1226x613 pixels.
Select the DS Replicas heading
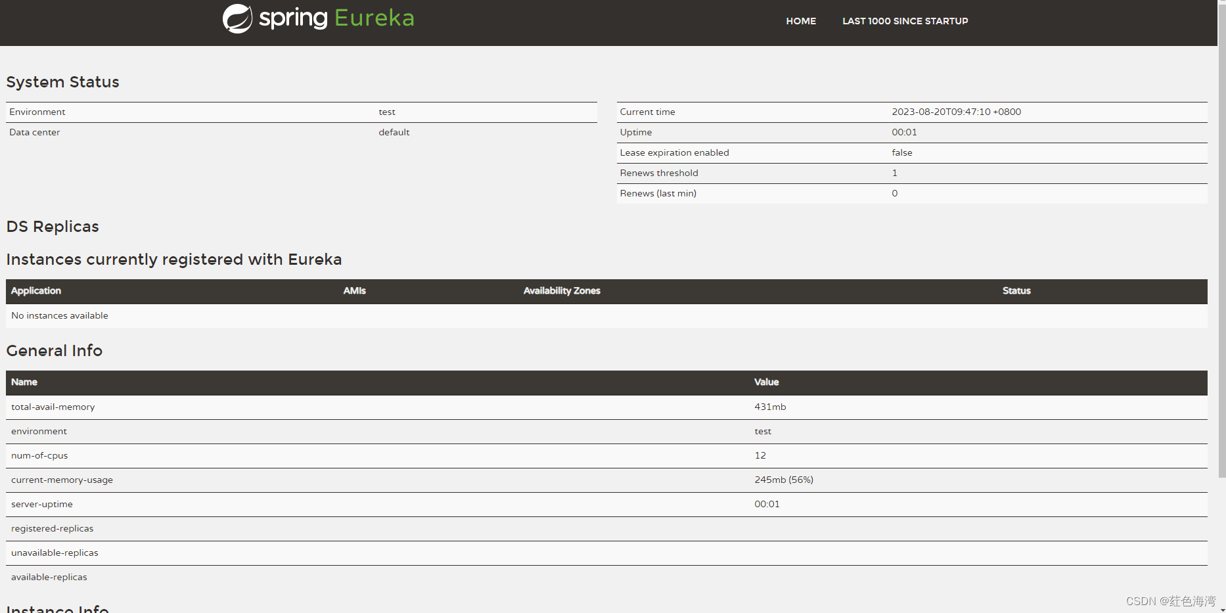click(53, 227)
